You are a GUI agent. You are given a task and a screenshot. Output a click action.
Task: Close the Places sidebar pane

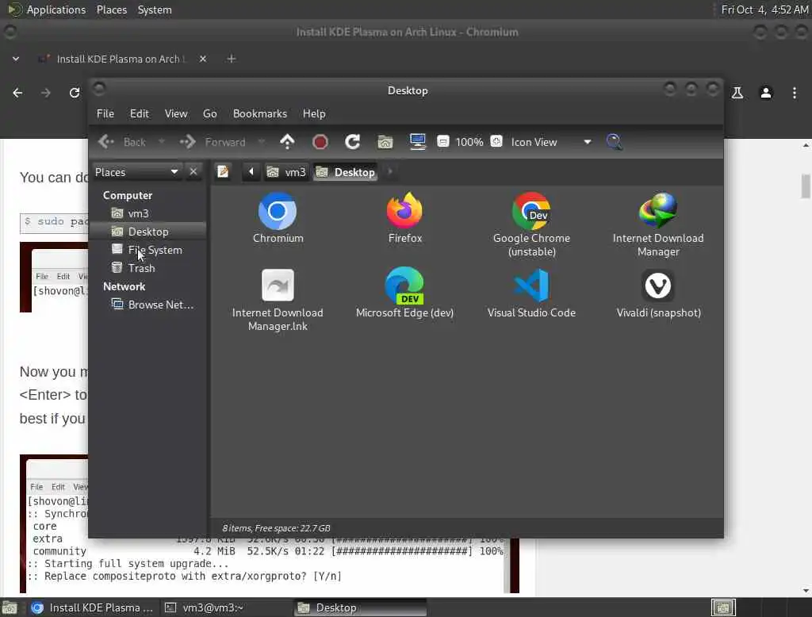[193, 171]
